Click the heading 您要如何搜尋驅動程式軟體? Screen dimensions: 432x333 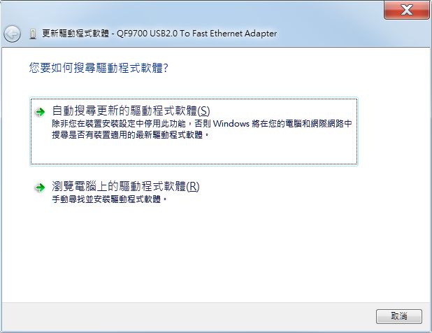click(x=99, y=68)
